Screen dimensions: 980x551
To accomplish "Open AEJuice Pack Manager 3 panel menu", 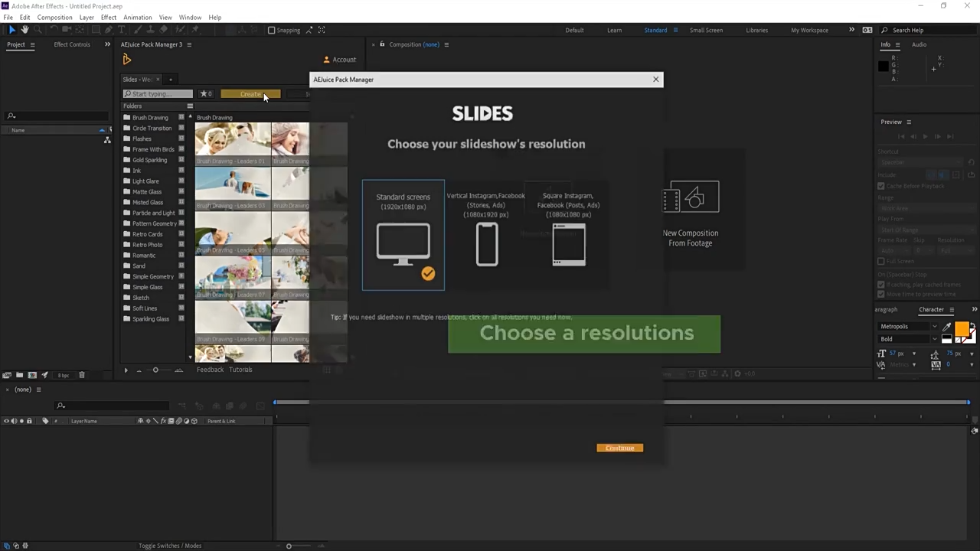I will click(x=189, y=44).
